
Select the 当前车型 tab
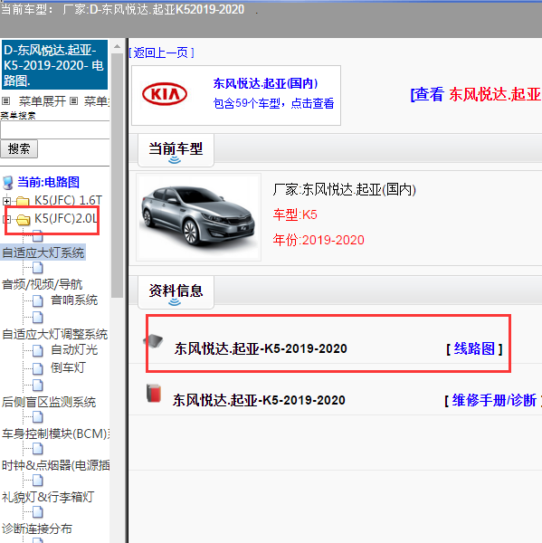click(x=176, y=150)
